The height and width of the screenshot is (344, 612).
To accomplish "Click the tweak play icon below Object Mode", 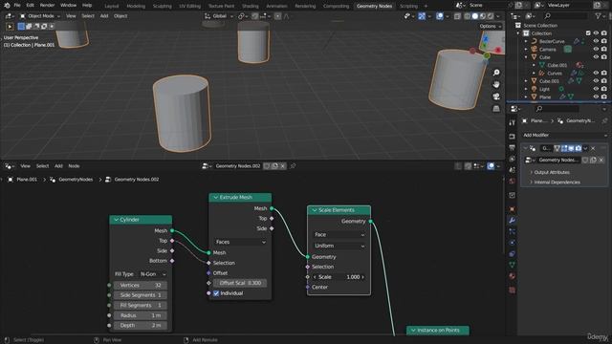I will click(x=10, y=27).
